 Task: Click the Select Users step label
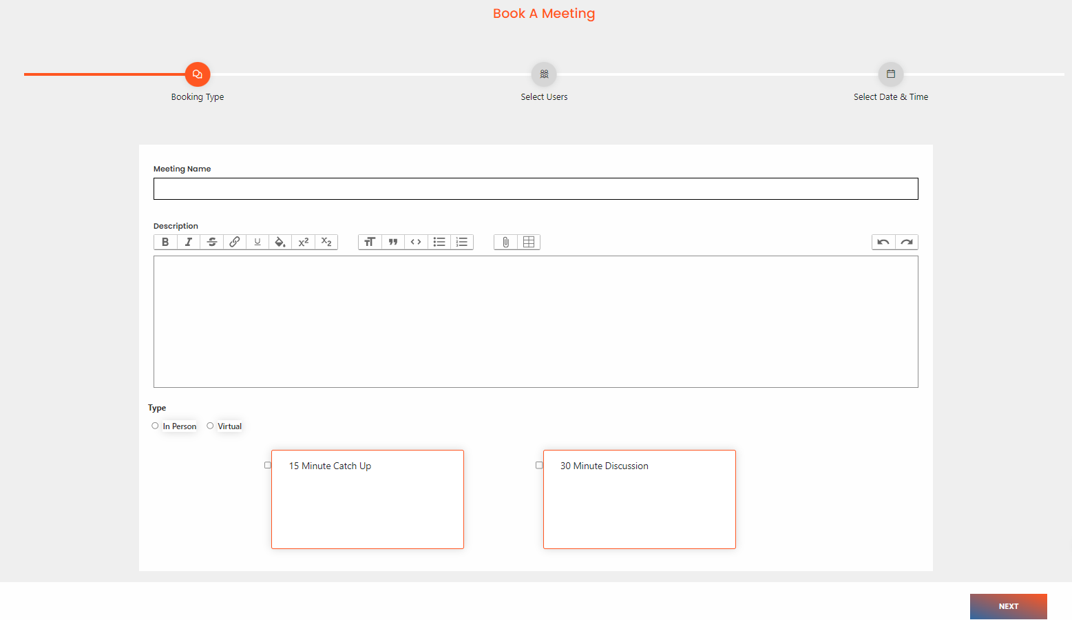[x=544, y=97]
